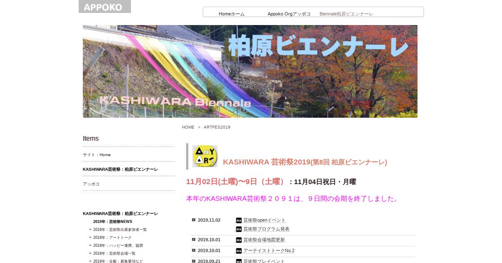Open 芸術祭プレイベント news link

pos(264,261)
